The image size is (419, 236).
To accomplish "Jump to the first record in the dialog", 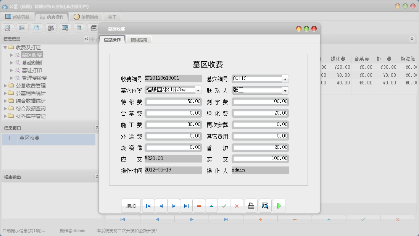I will pyautogui.click(x=148, y=205).
